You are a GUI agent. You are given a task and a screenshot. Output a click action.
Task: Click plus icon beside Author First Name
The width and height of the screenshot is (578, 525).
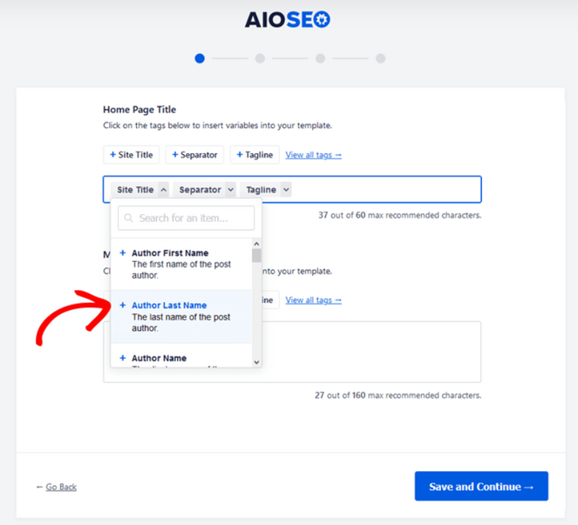[123, 253]
